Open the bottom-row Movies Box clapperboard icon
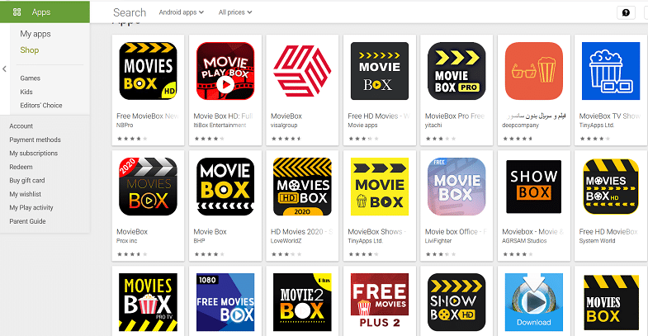 (x=611, y=302)
